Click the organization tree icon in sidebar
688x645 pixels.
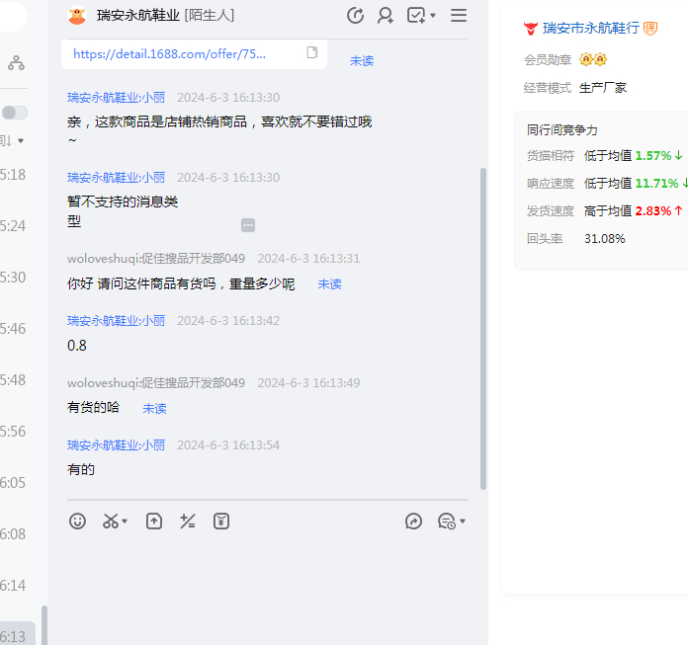(16, 63)
